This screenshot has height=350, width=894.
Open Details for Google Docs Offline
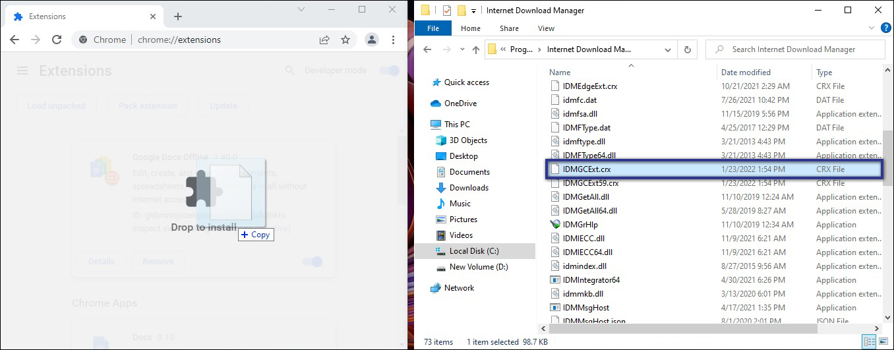(x=102, y=261)
